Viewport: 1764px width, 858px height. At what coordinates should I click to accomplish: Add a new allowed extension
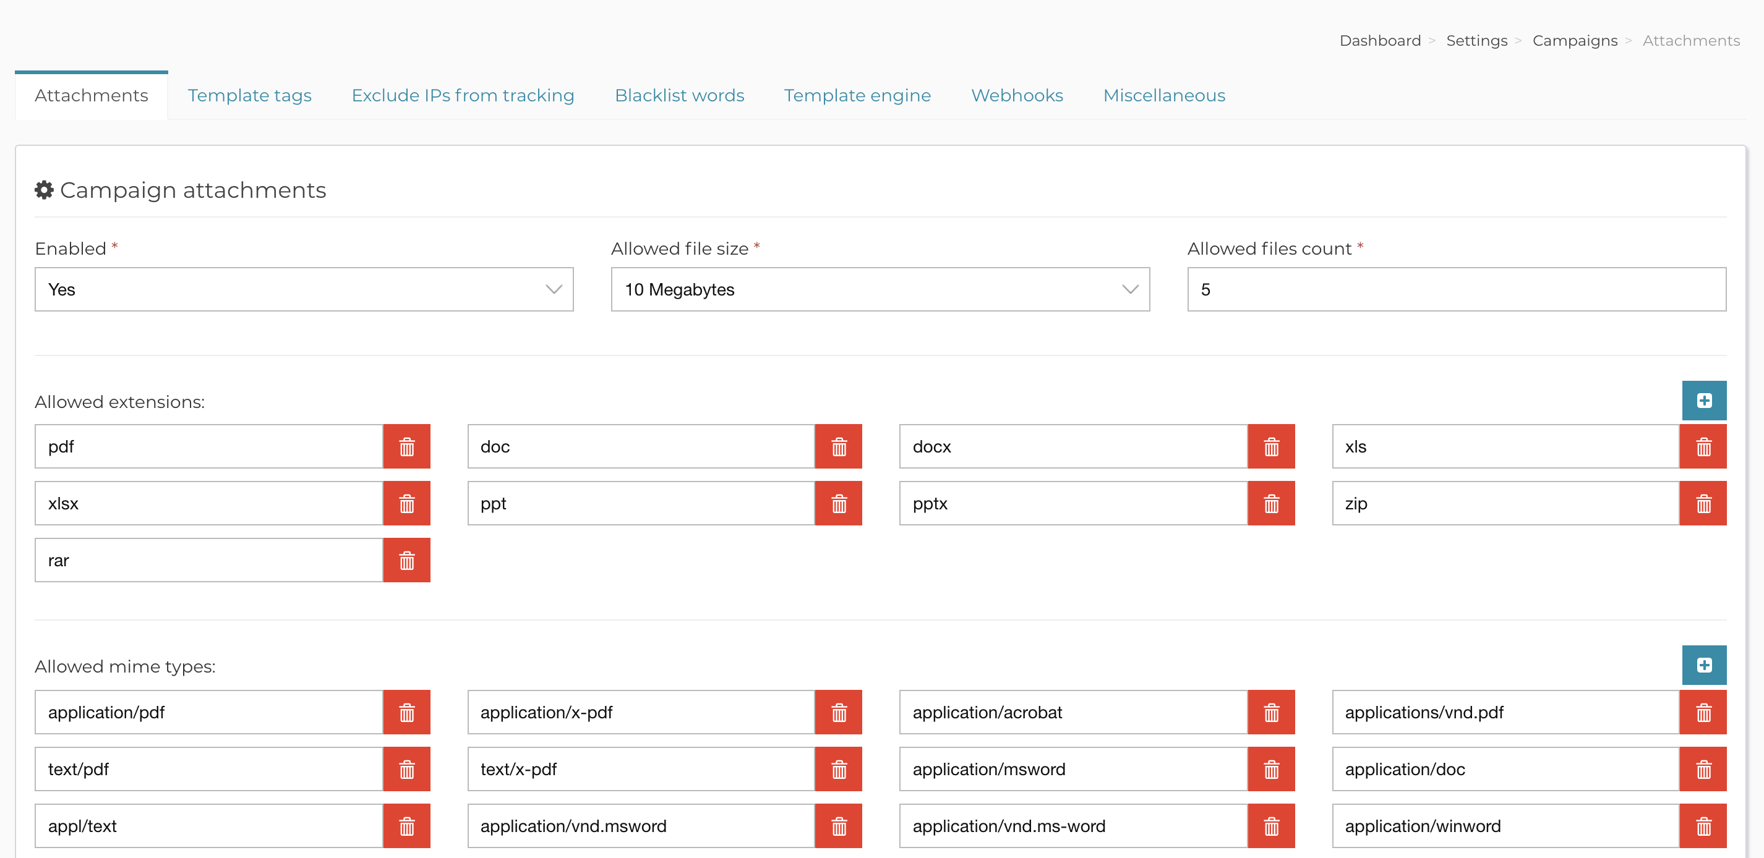[1704, 401]
